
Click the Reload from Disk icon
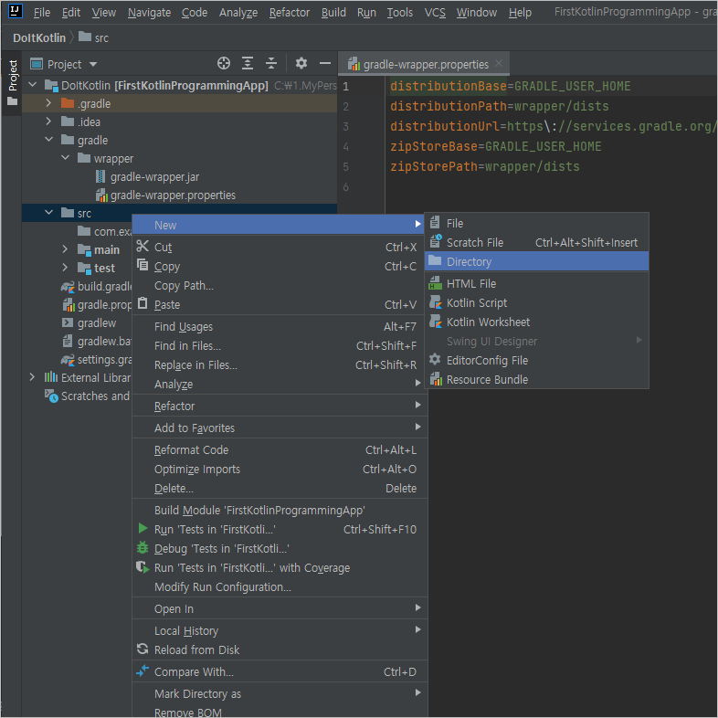pos(143,649)
